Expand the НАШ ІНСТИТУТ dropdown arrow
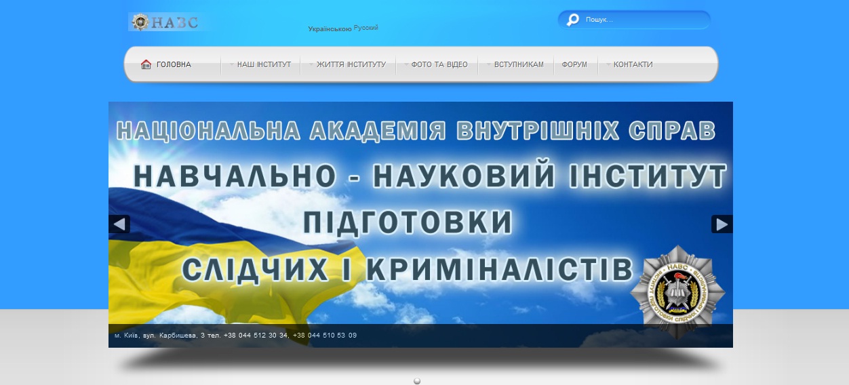849x385 pixels. click(232, 64)
